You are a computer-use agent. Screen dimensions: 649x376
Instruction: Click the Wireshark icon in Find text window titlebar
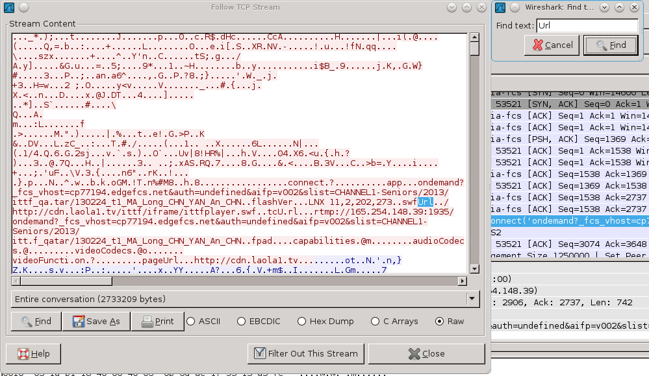pos(500,7)
